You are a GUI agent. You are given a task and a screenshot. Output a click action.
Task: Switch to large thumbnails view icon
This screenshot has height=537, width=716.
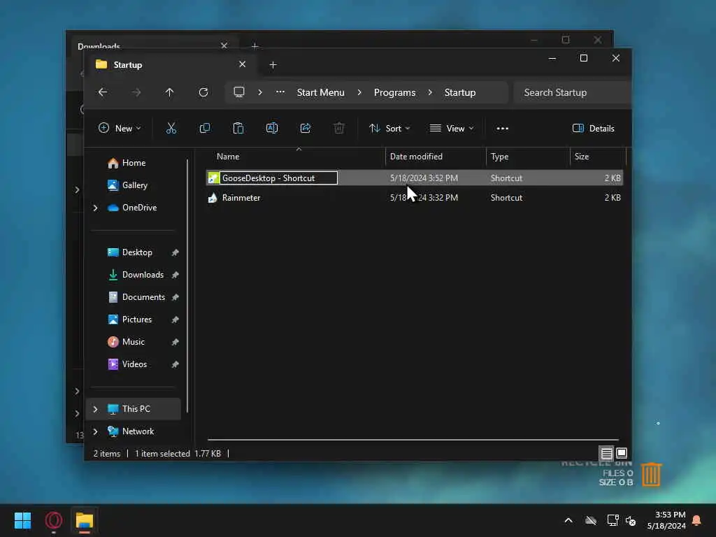(x=622, y=453)
